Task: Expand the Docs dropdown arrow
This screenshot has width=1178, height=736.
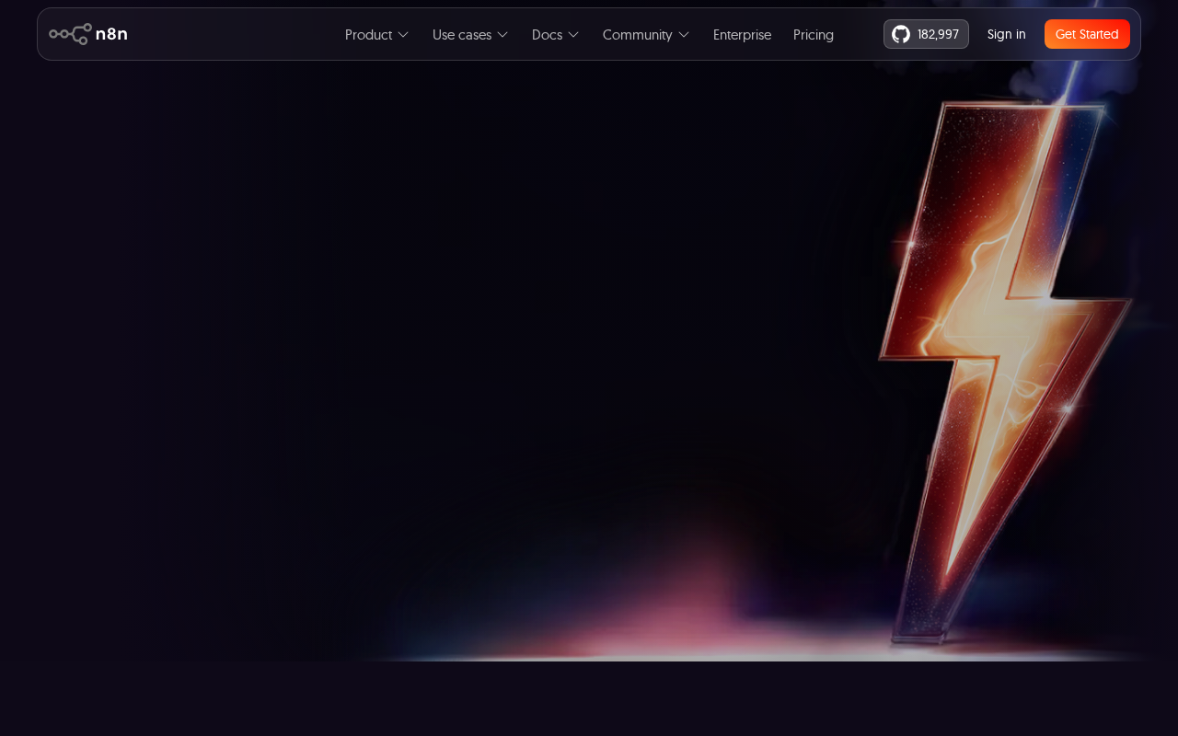Action: click(x=573, y=34)
